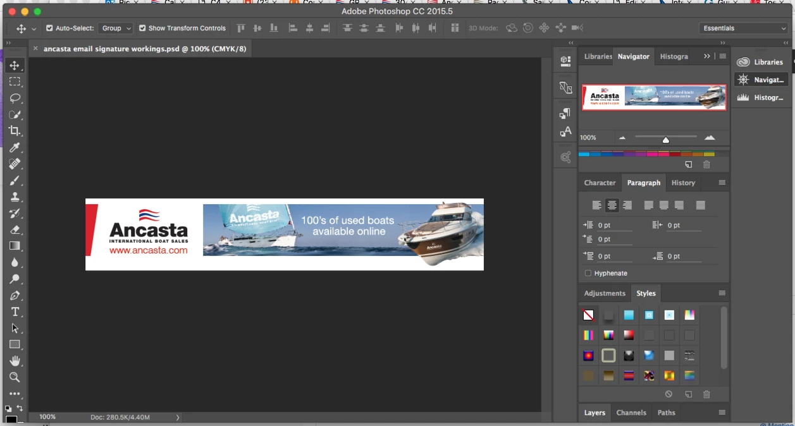795x426 pixels.
Task: Switch to the Adjustments tab
Action: 605,293
